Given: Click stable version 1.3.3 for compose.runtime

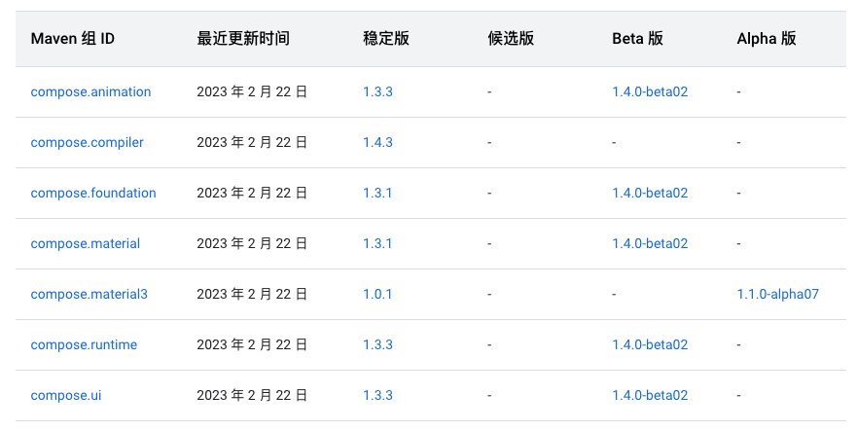Looking at the screenshot, I should (377, 344).
